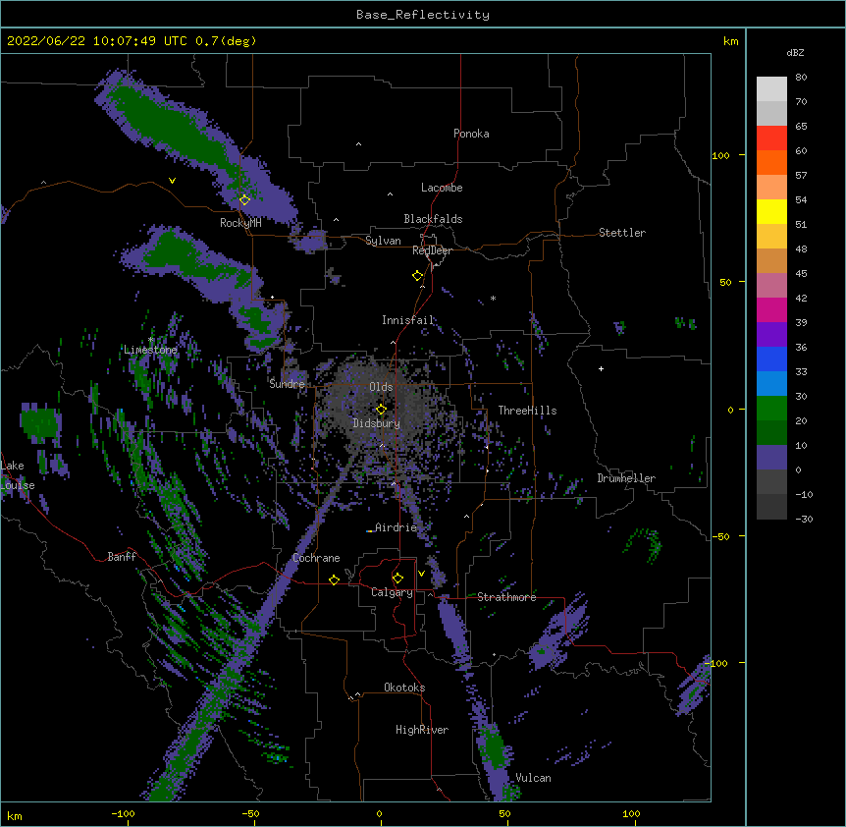This screenshot has height=827, width=846.
Task: Click the Cochrane town label
Action: coord(316,558)
